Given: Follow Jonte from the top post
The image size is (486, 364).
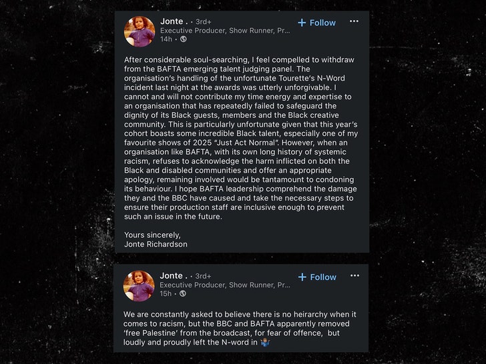Looking at the screenshot, I should 317,23.
